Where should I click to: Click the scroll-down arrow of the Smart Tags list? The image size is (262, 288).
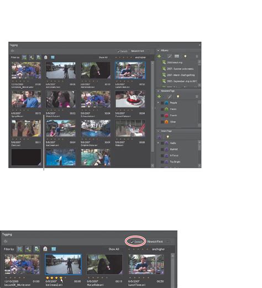coord(200,166)
